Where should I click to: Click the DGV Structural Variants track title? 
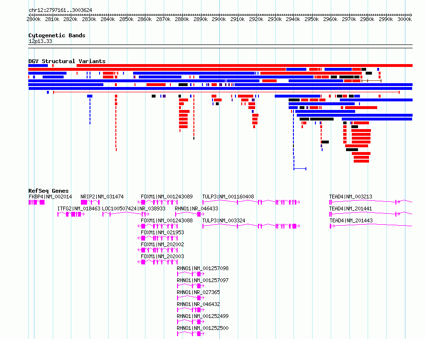67,61
